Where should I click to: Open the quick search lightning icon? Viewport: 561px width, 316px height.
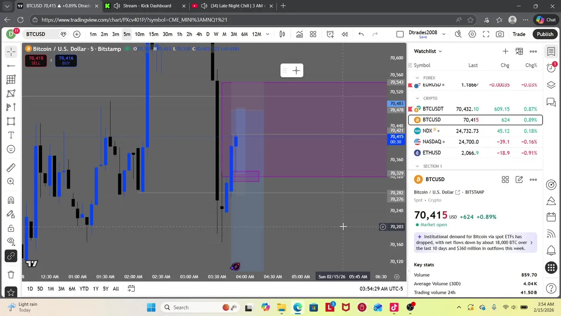pos(458,34)
